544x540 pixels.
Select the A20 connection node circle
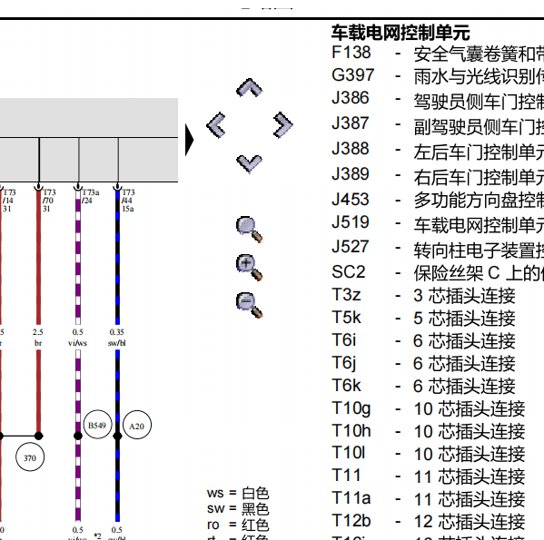click(x=137, y=425)
